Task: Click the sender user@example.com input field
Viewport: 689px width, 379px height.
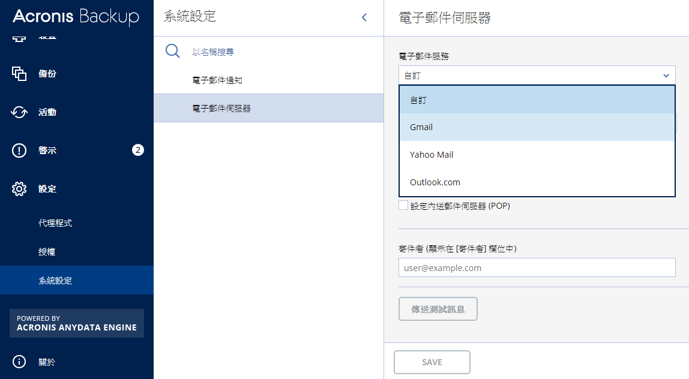Action: [537, 267]
